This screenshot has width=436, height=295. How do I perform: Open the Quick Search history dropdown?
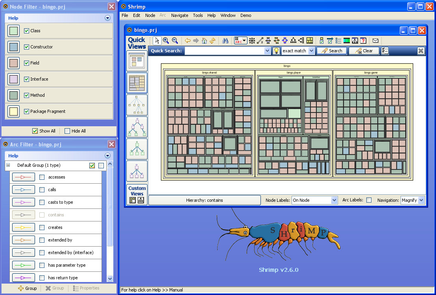point(267,51)
